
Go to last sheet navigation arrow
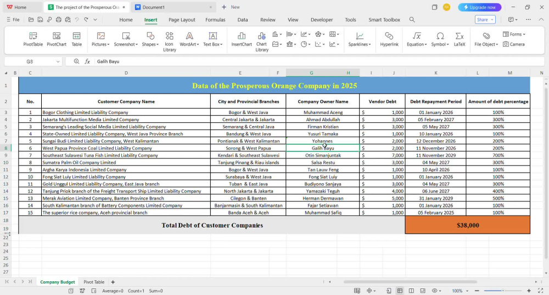pyautogui.click(x=30, y=282)
